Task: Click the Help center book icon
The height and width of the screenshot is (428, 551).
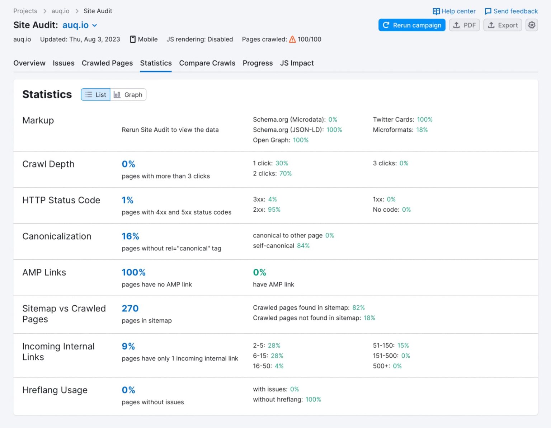Action: coord(436,11)
